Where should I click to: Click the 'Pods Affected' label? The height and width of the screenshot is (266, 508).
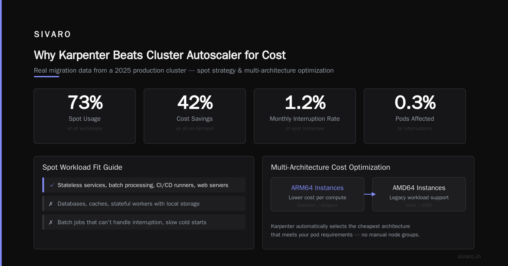[x=415, y=119]
